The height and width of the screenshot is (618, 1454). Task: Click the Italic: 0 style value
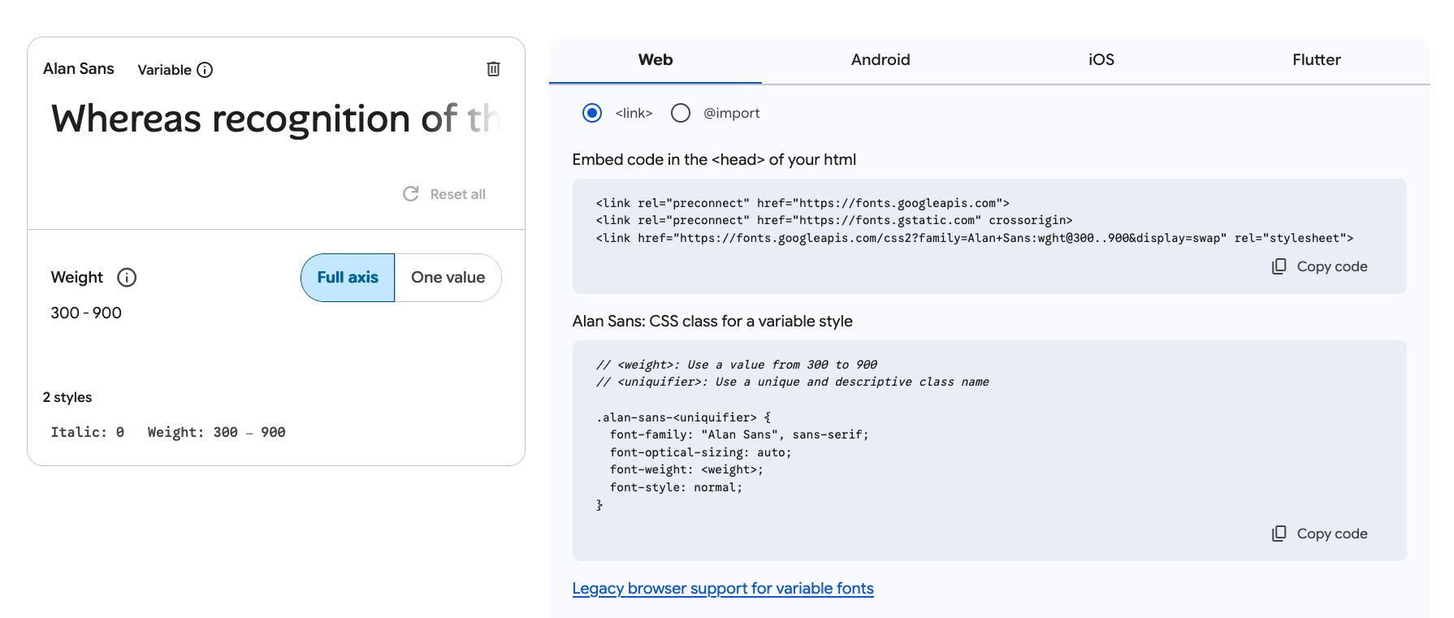pos(88,432)
